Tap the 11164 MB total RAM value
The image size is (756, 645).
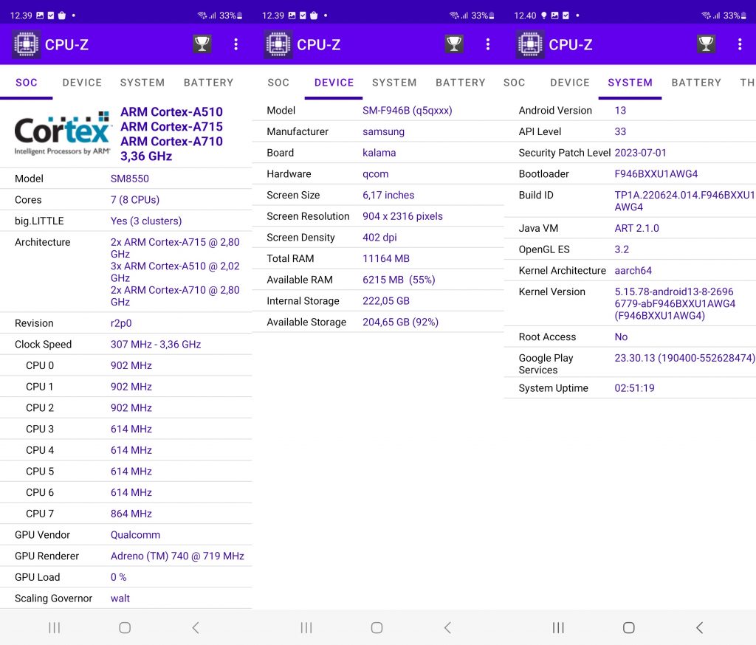(386, 258)
